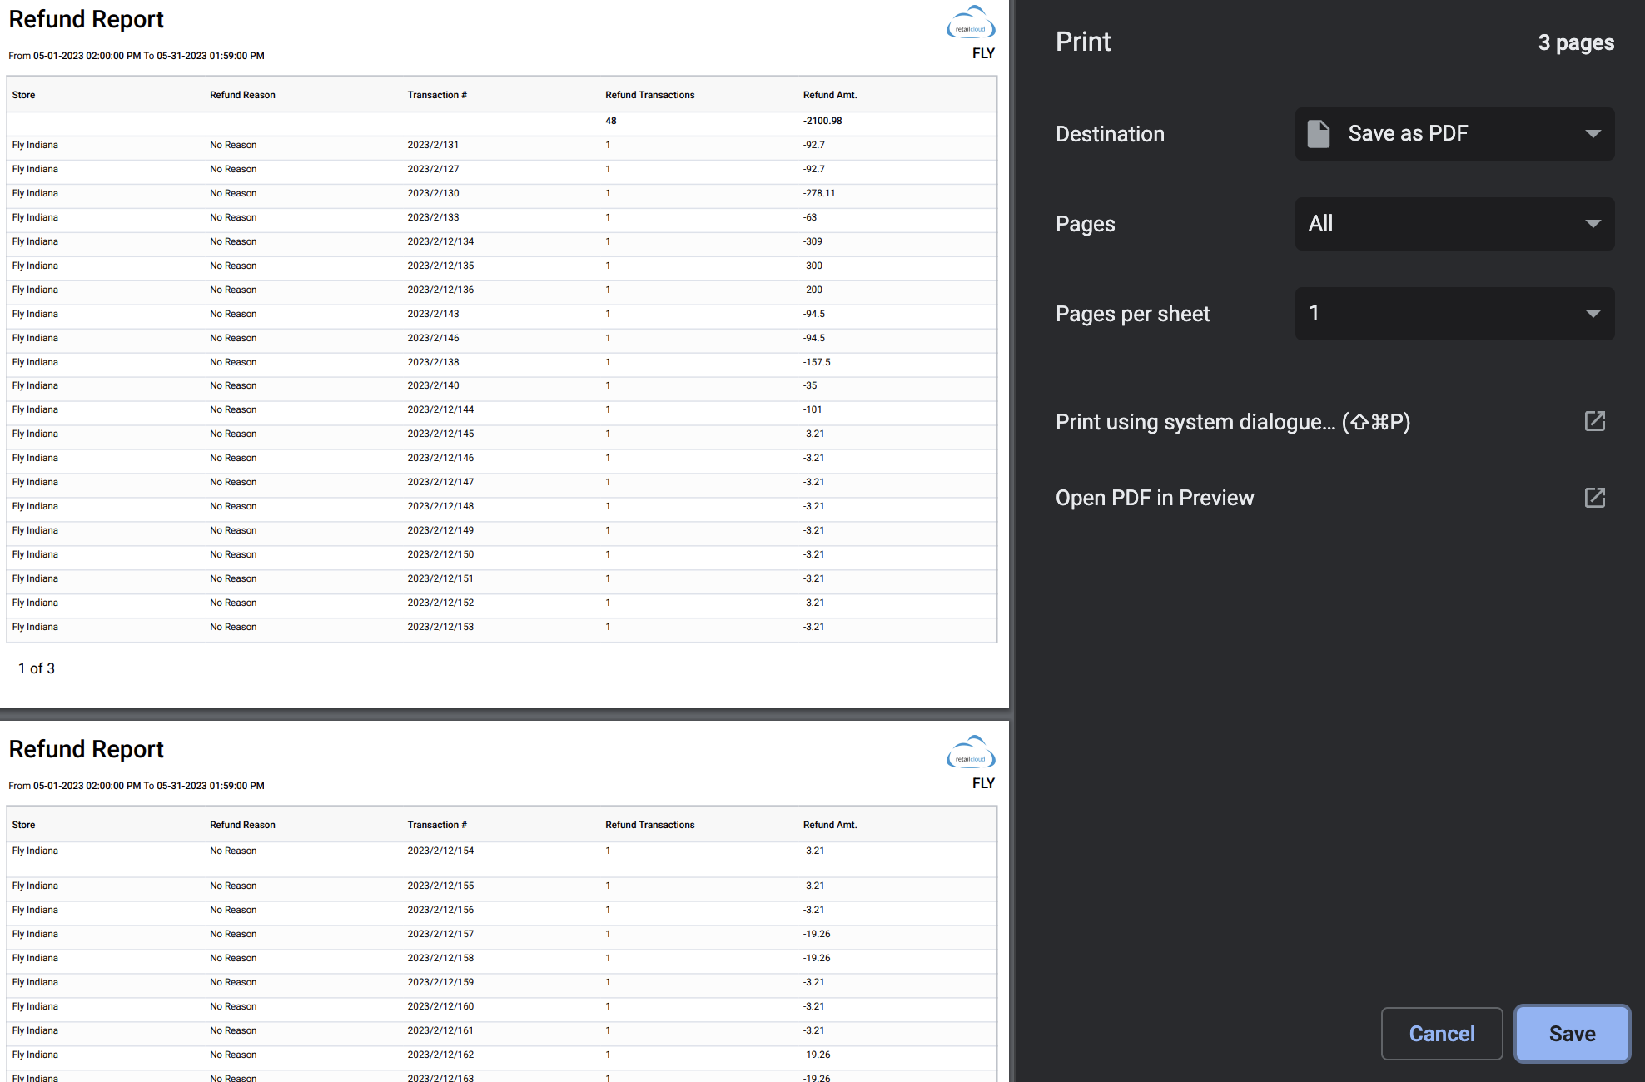The height and width of the screenshot is (1082, 1645).
Task: Click retailcloud logo on second page
Action: [970, 753]
